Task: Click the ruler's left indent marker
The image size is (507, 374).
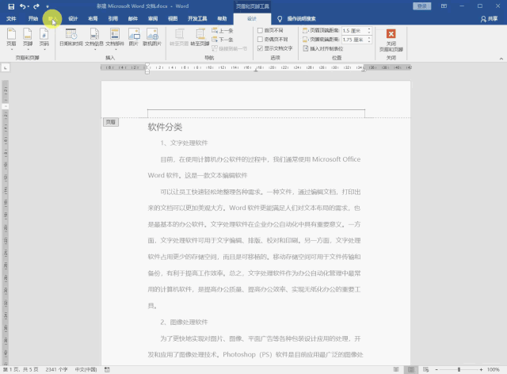Action: [x=147, y=71]
